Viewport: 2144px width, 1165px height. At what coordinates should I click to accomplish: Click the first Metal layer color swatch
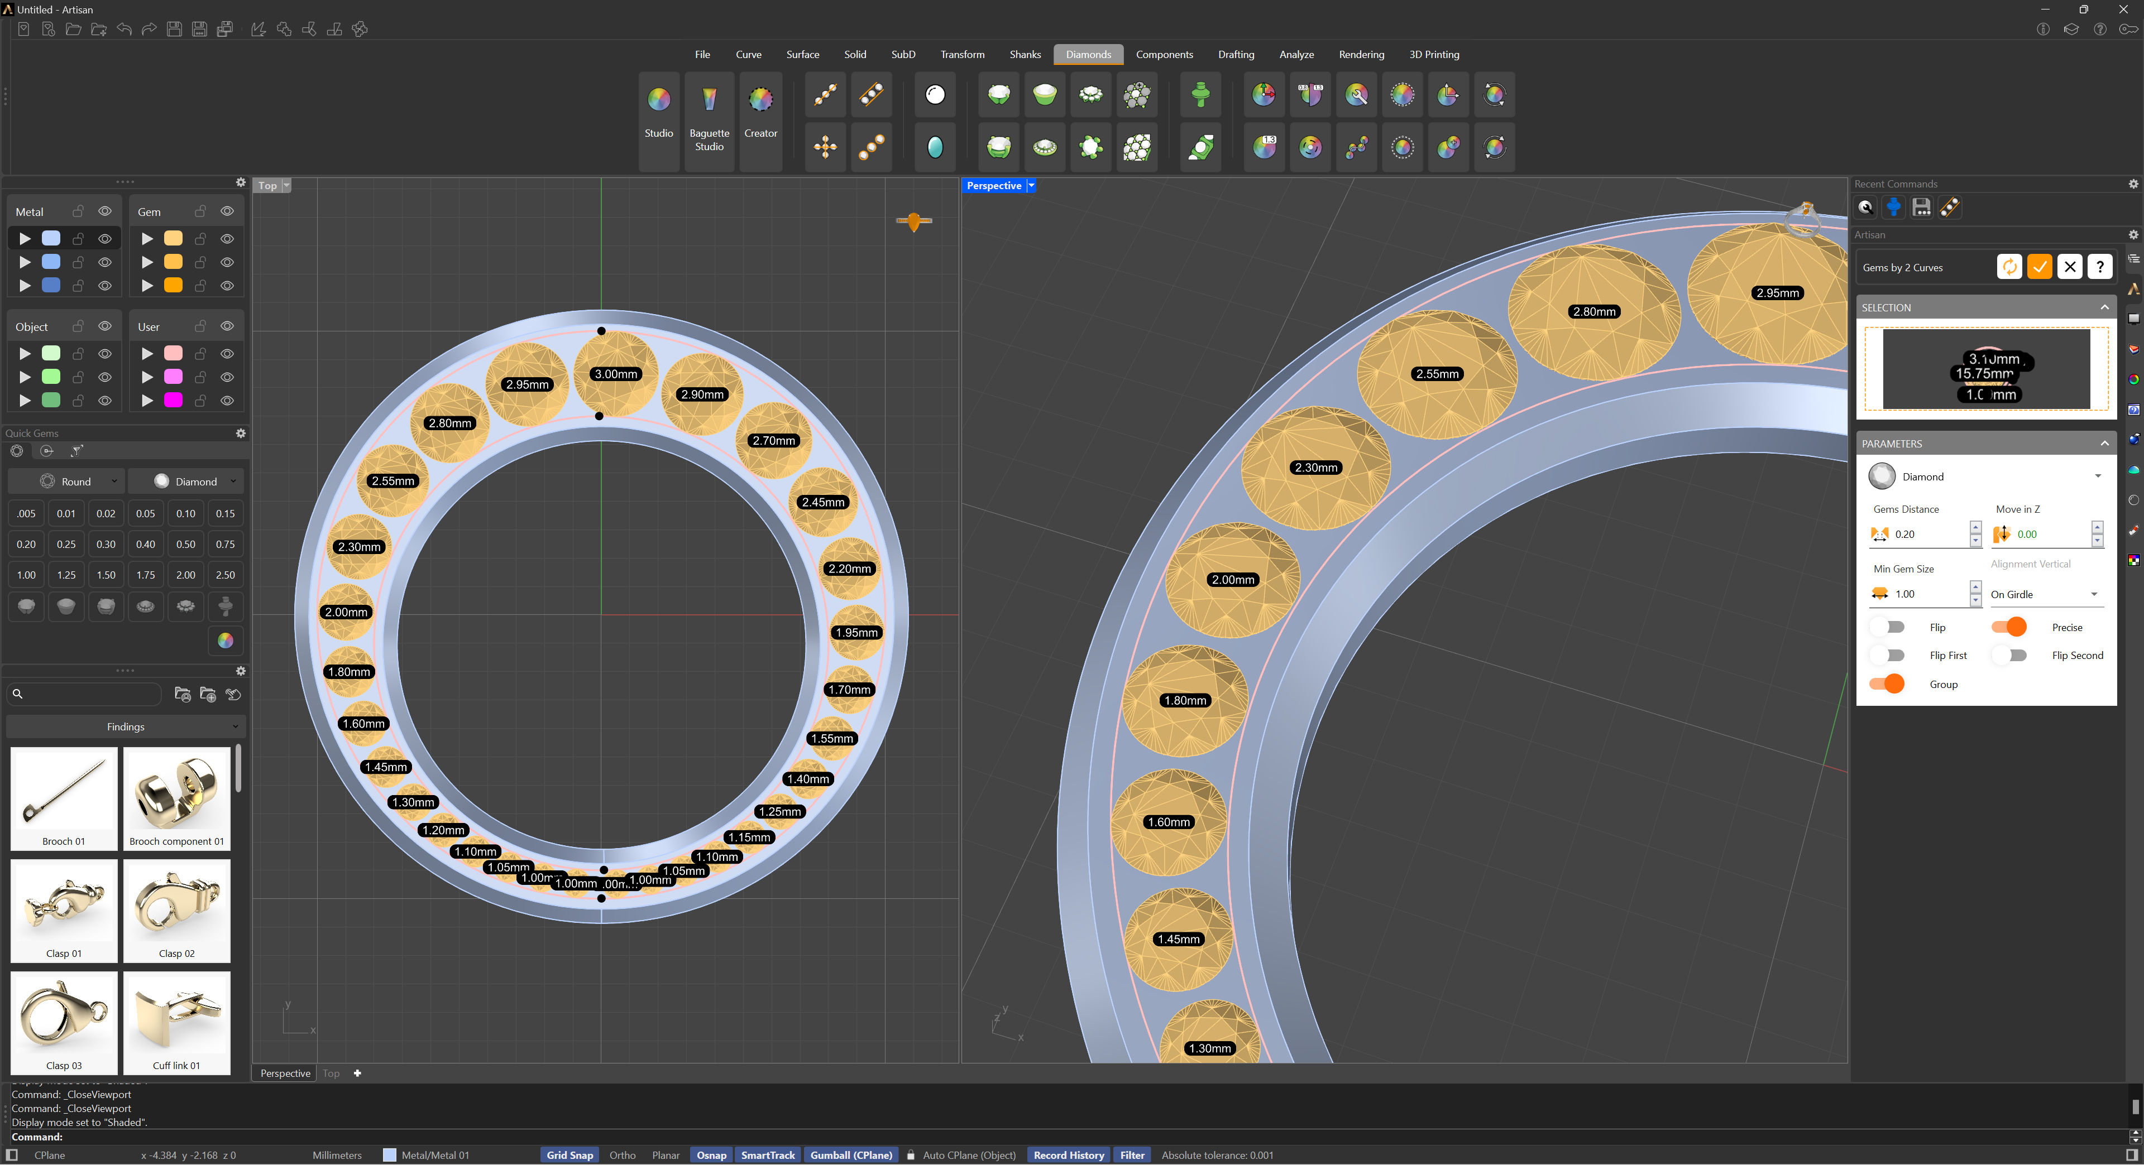(51, 239)
